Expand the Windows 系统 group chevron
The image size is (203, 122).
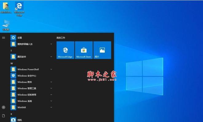point(51,101)
